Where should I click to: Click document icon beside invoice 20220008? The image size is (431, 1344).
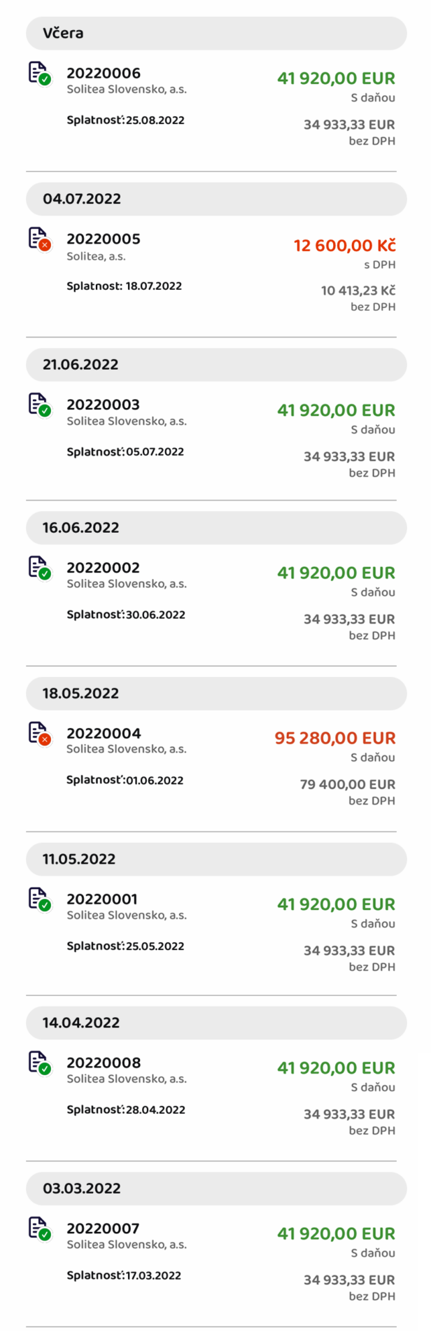(x=40, y=1063)
